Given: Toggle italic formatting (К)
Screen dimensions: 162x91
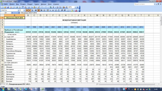Looking at the screenshot, I should tap(30, 10).
